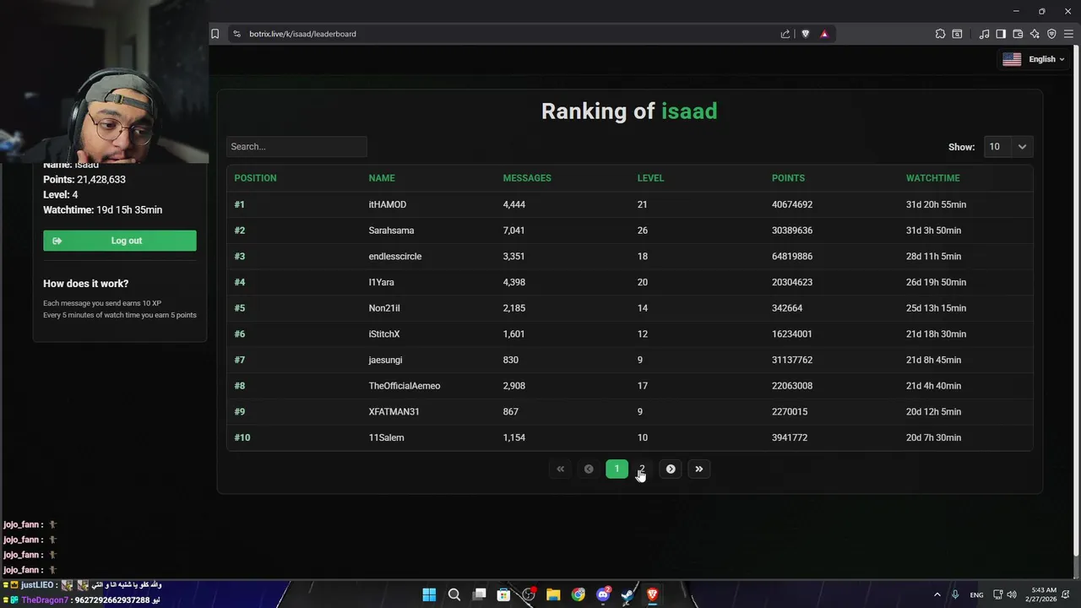Click the name TheOfficialAemeo in table

click(x=405, y=386)
